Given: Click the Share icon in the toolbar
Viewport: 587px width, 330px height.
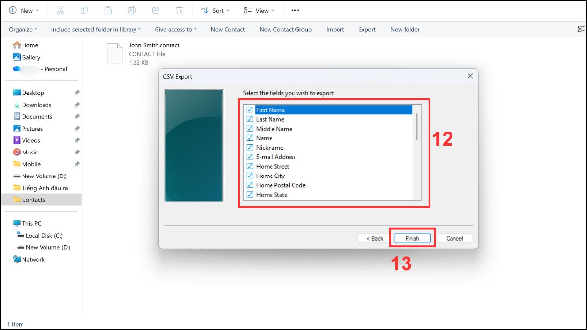Looking at the screenshot, I should coord(156,10).
